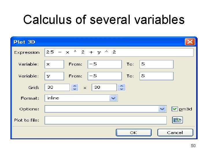Screen dimensions: 208x156
Task: Open the Format dropdown list
Action: pos(113,98)
